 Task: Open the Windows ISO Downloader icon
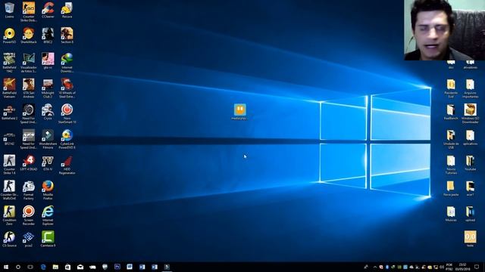click(470, 114)
